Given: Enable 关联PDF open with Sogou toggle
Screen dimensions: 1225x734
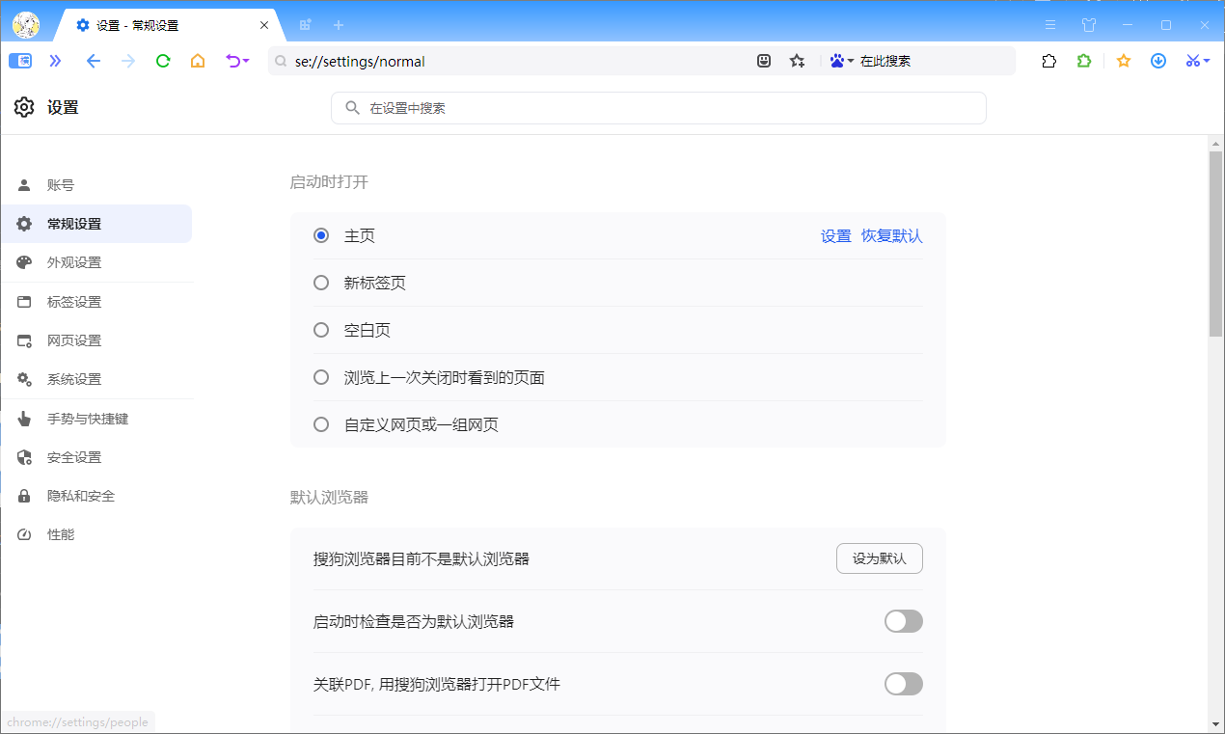Looking at the screenshot, I should pos(903,684).
